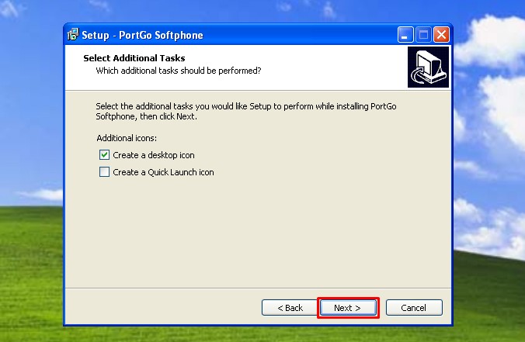Viewport: 525px width, 342px height.
Task: Click the disabled maximize button
Action: pos(423,35)
